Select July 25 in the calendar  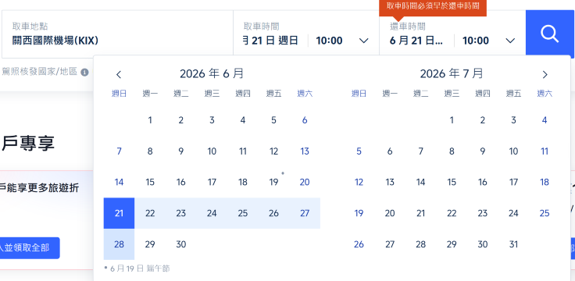(x=545, y=213)
